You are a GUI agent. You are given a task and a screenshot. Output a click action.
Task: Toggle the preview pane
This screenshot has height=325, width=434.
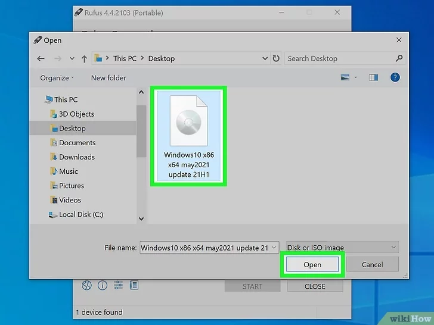pos(373,77)
